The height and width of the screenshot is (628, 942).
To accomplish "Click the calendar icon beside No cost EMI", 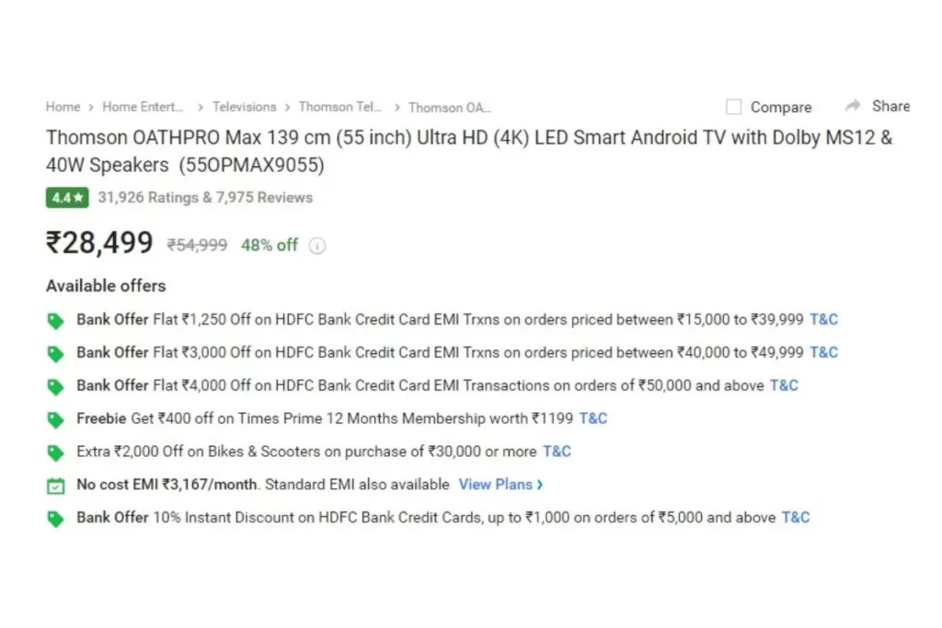I will coord(55,485).
